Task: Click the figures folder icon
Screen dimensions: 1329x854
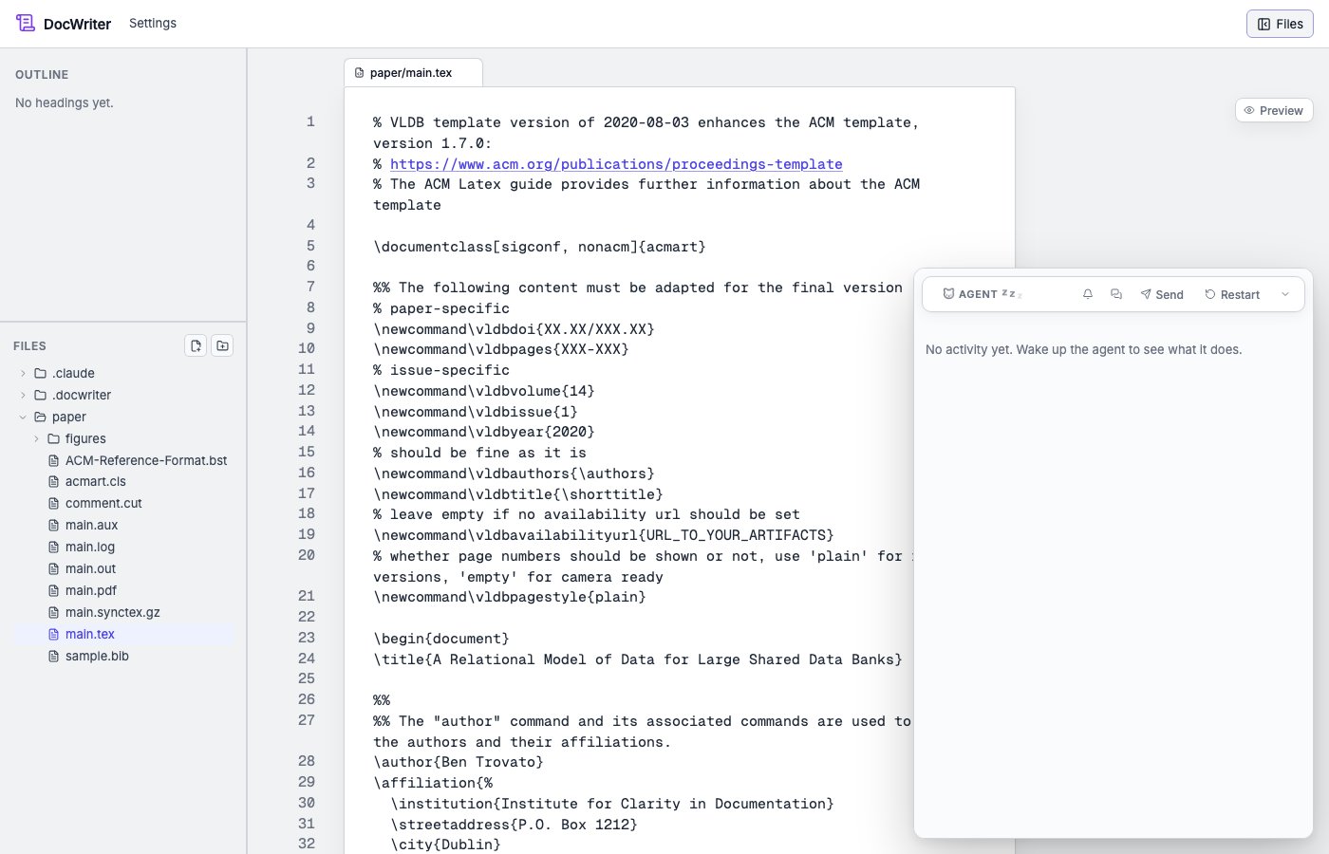Action: [54, 438]
